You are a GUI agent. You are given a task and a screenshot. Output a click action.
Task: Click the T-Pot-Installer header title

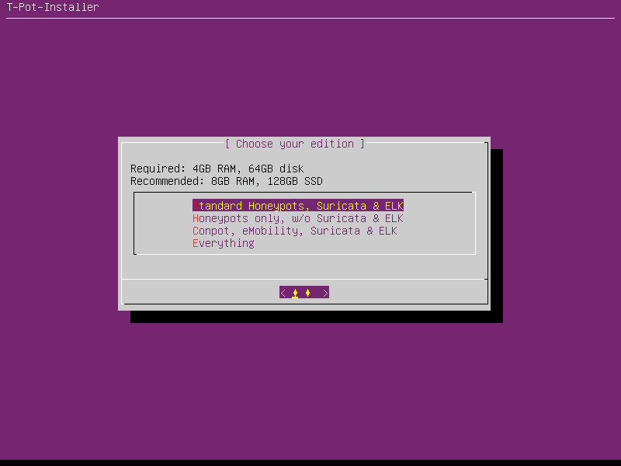pyautogui.click(x=53, y=7)
